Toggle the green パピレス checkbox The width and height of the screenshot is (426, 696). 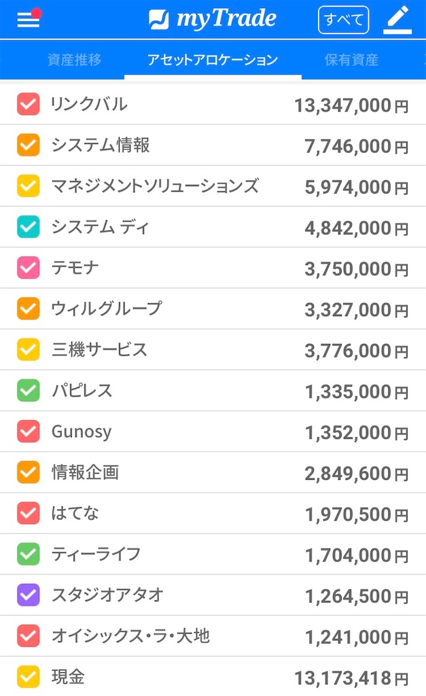click(29, 391)
